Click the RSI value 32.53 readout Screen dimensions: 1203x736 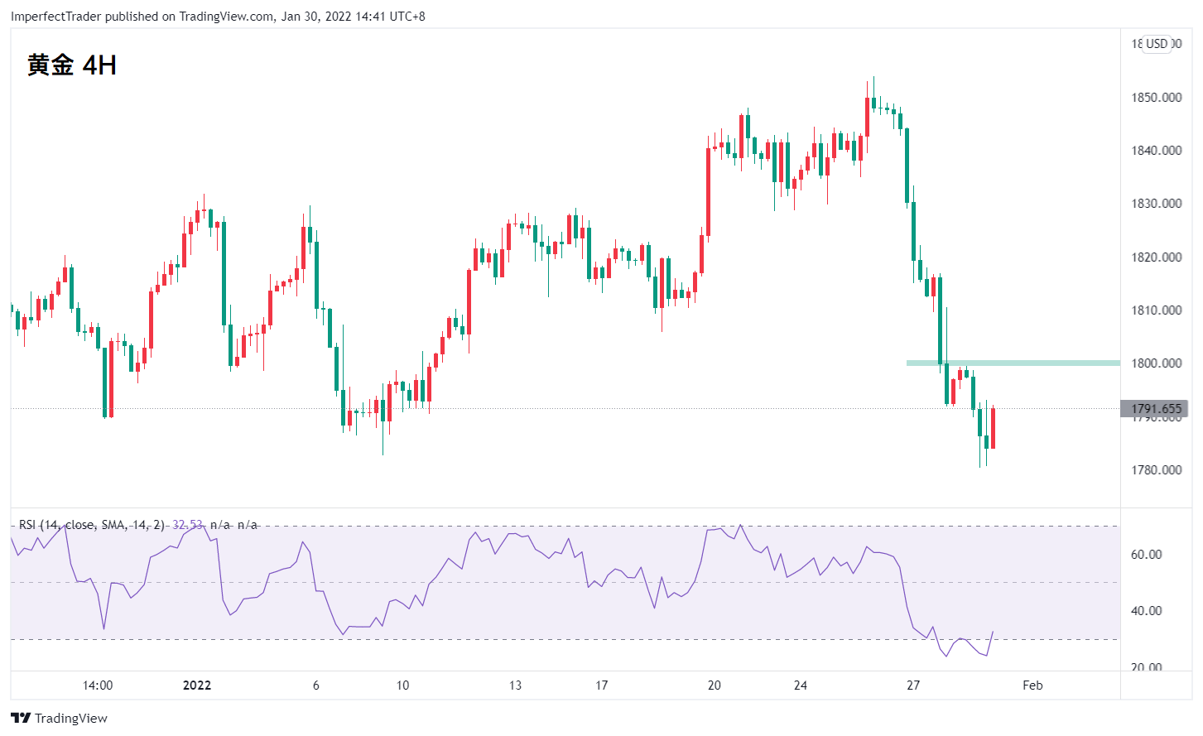click(x=187, y=525)
